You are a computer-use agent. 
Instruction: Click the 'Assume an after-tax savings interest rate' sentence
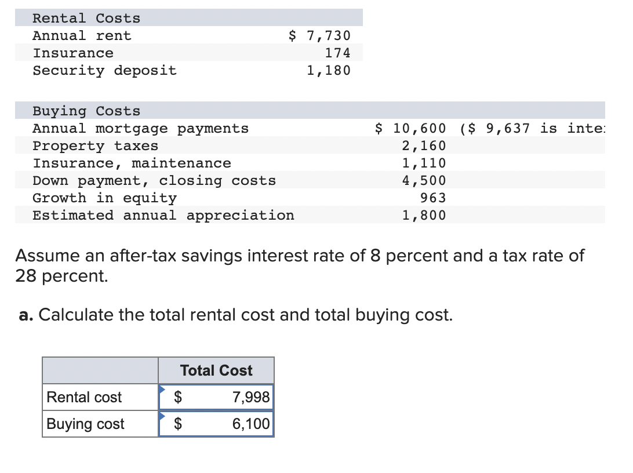(x=300, y=265)
